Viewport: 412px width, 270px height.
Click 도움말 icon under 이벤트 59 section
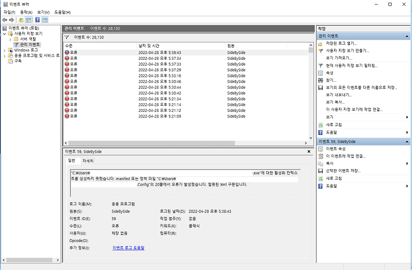click(x=320, y=186)
